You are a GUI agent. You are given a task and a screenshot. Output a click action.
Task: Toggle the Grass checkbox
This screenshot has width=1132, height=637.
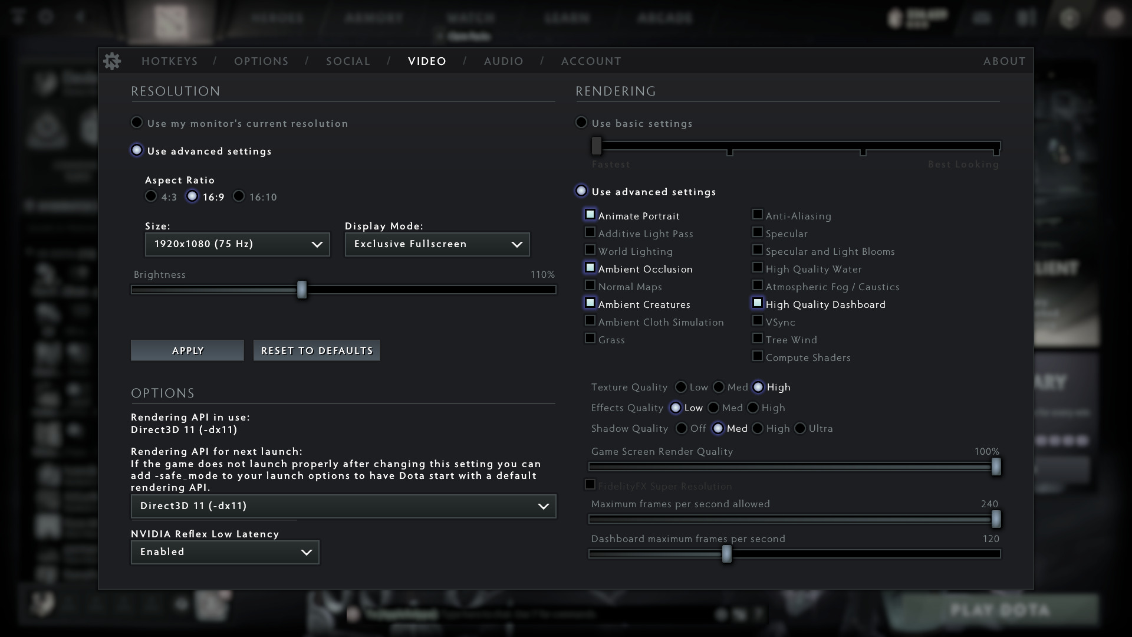click(590, 339)
